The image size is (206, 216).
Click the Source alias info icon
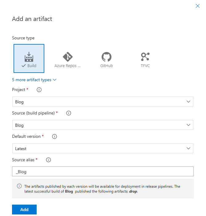(x=48, y=160)
